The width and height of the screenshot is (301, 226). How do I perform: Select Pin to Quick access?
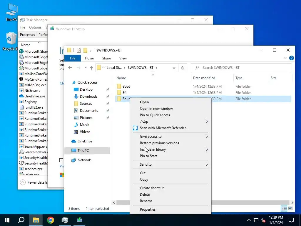pos(155,115)
